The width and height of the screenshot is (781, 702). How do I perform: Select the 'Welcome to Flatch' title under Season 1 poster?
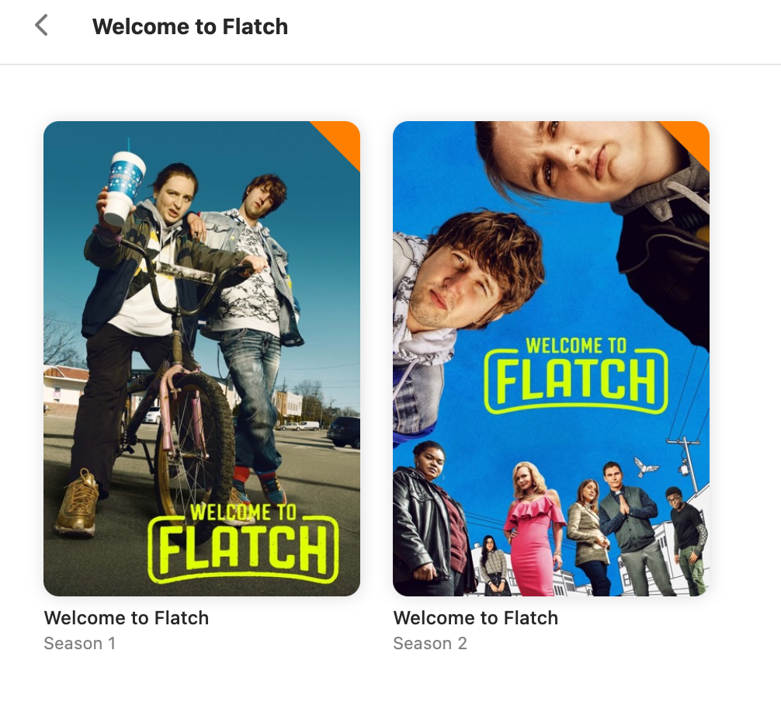pyautogui.click(x=127, y=618)
